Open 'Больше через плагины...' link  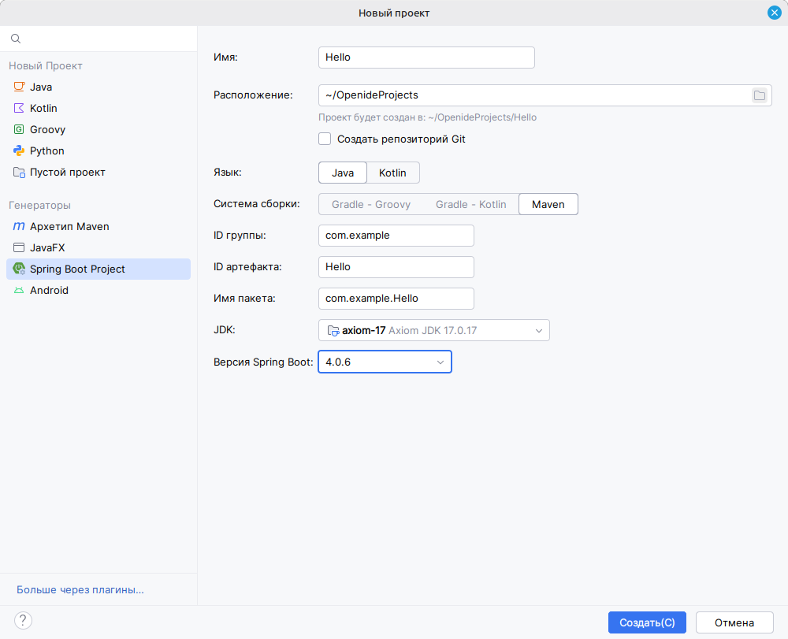coord(80,589)
